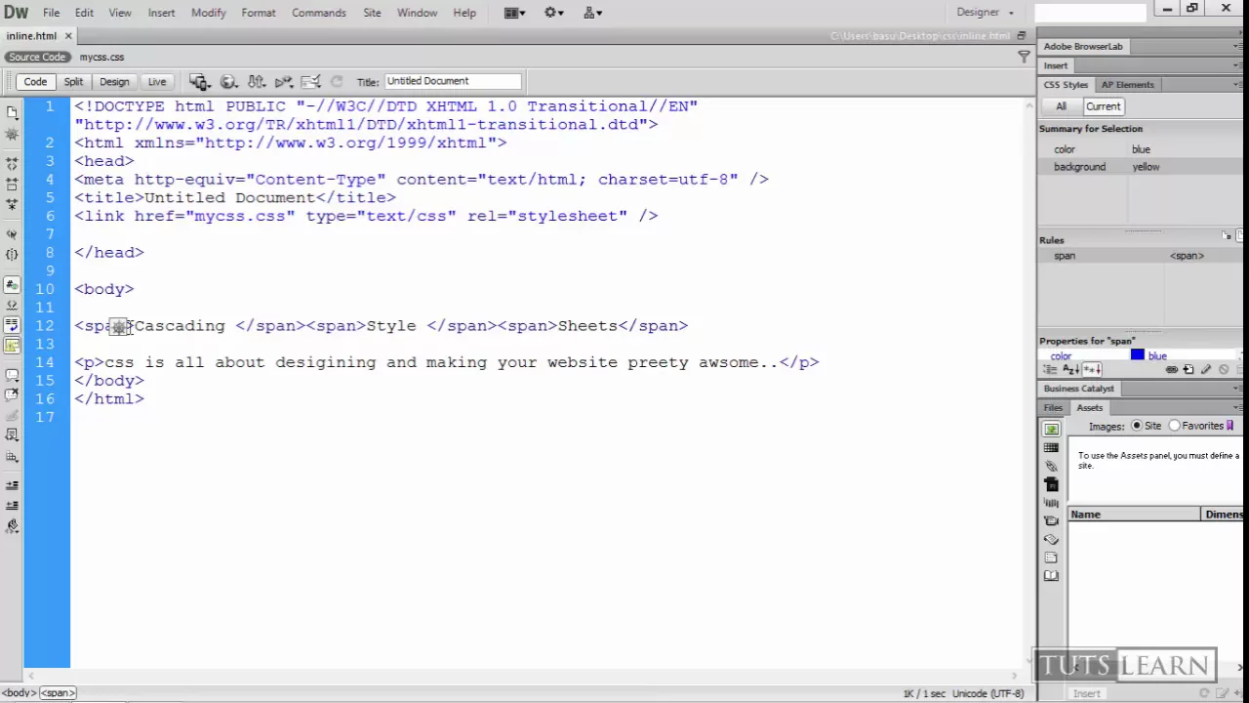Click the Balance Braces icon in coding toolbar
The image size is (1249, 703).
pos(12,254)
